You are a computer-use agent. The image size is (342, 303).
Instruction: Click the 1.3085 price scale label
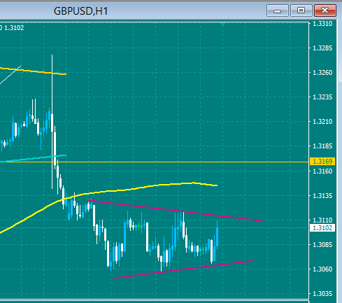(x=322, y=245)
